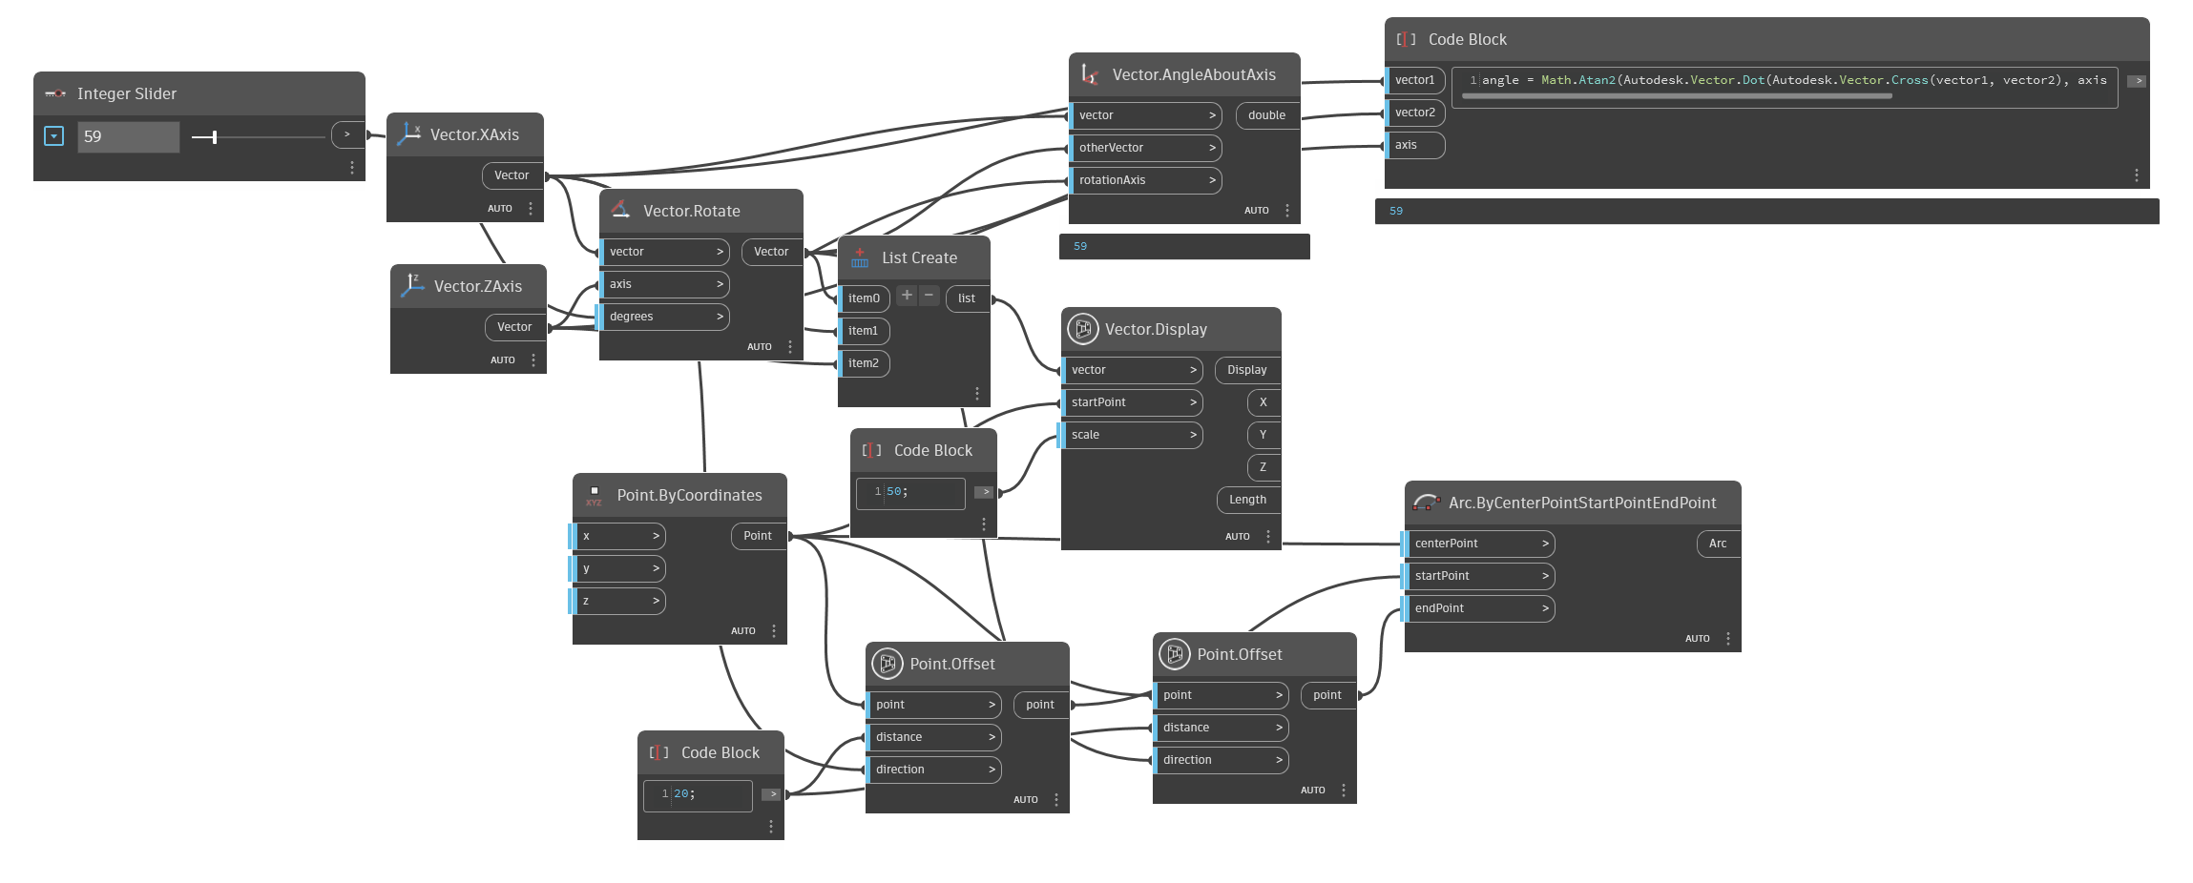Open Vector.Rotate node options menu
The image size is (2193, 883).
[790, 347]
